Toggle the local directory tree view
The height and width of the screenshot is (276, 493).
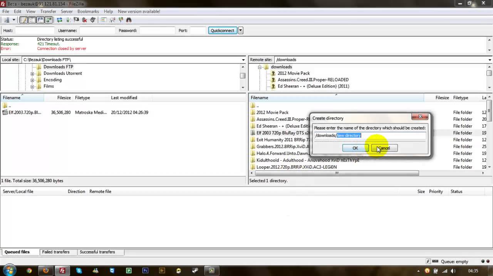click(32, 20)
